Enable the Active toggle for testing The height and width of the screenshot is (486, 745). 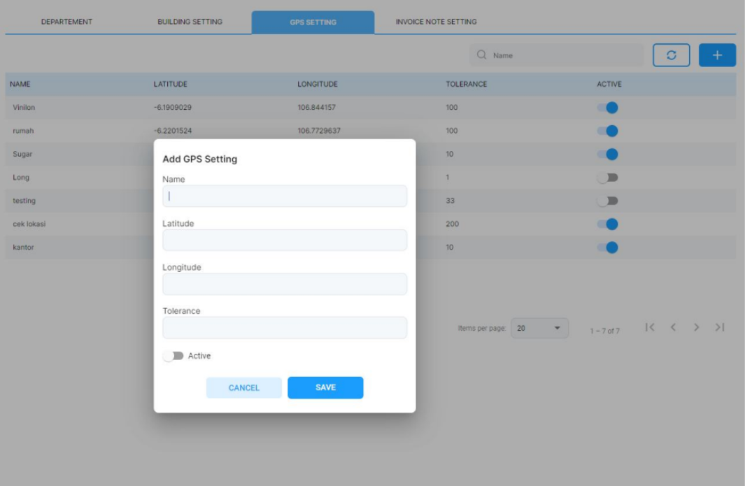(607, 201)
